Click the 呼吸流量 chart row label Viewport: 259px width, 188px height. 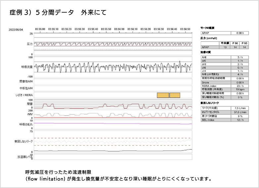click(27, 67)
